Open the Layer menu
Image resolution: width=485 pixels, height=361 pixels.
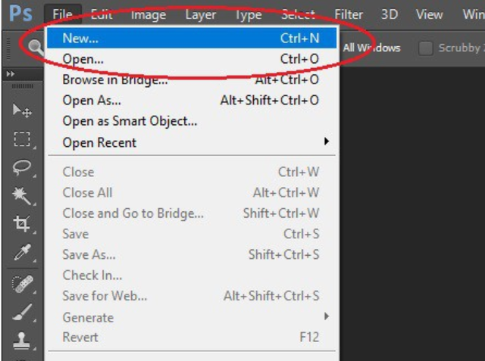pyautogui.click(x=200, y=14)
